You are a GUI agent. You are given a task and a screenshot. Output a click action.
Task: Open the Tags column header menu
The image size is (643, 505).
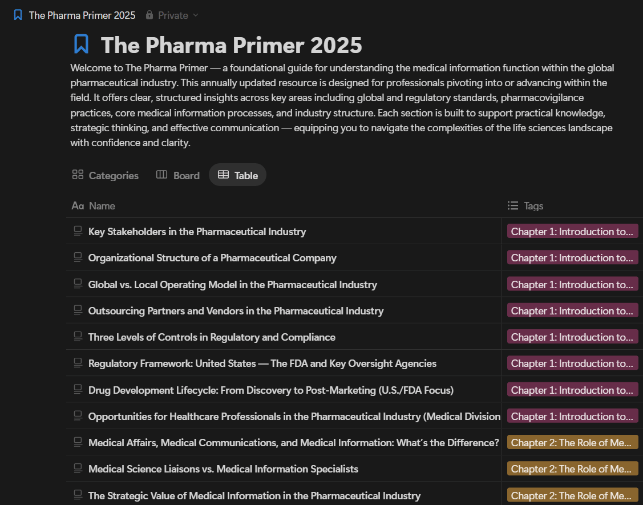click(533, 206)
